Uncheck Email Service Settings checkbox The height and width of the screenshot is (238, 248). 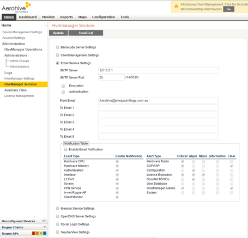57,63
